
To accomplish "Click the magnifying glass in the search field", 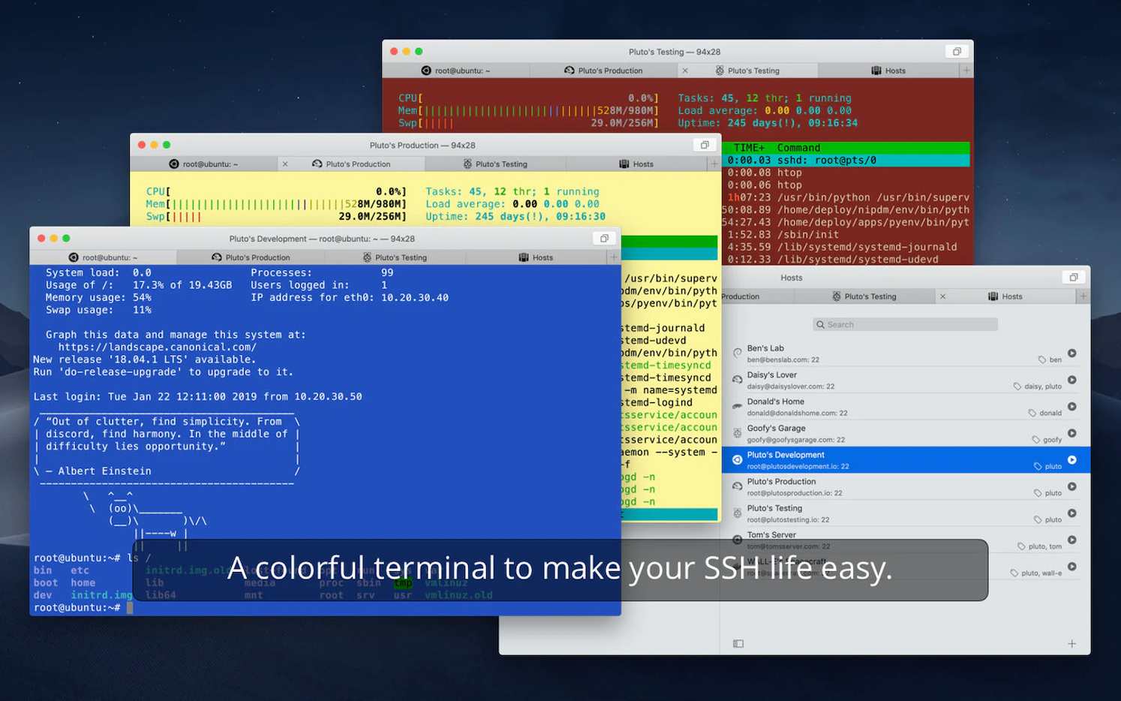I will (820, 323).
